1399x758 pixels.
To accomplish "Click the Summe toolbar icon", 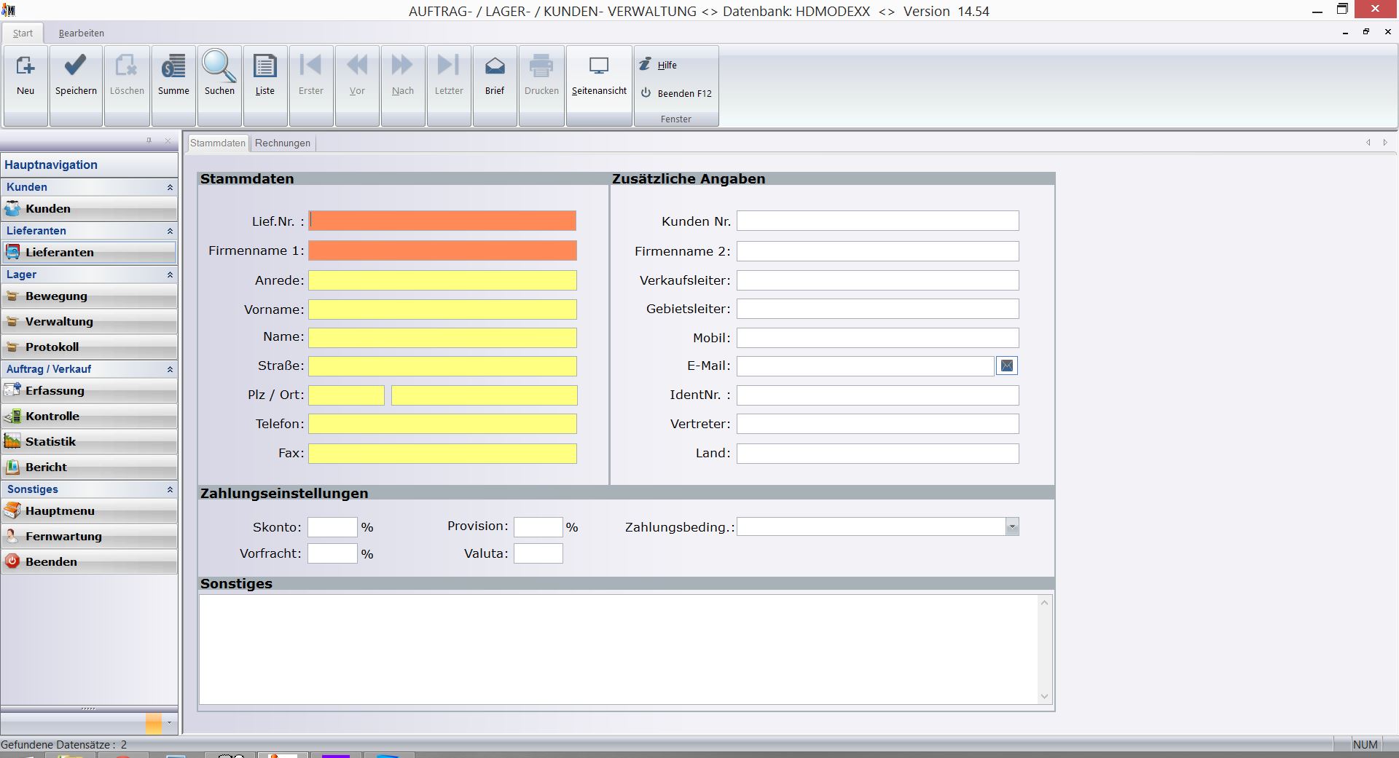I will [x=173, y=76].
